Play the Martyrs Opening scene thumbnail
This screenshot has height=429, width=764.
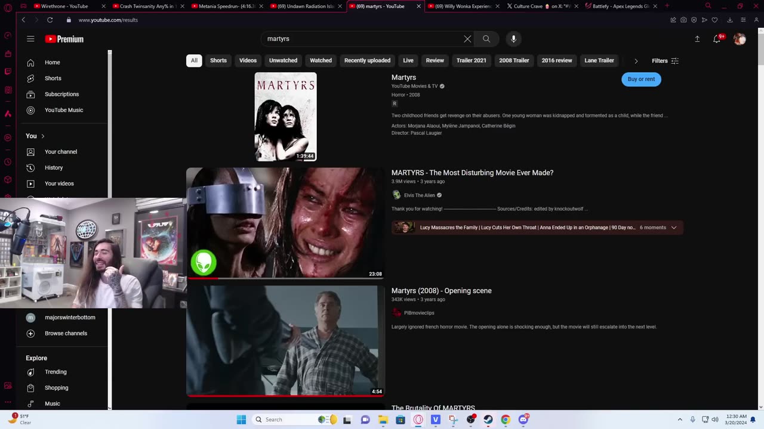pyautogui.click(x=285, y=341)
